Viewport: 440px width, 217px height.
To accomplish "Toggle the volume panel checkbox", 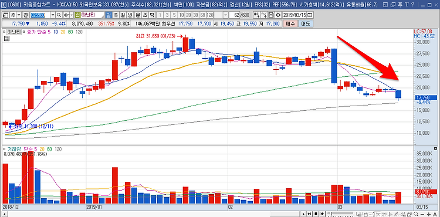I will tap(4, 149).
